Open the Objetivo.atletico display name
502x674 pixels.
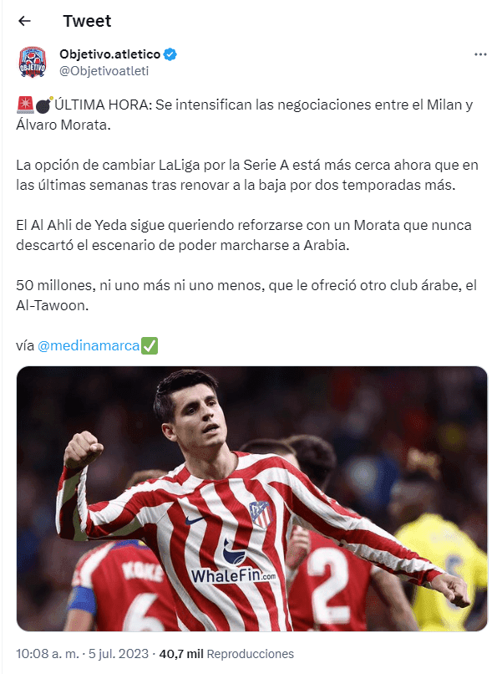[110, 54]
